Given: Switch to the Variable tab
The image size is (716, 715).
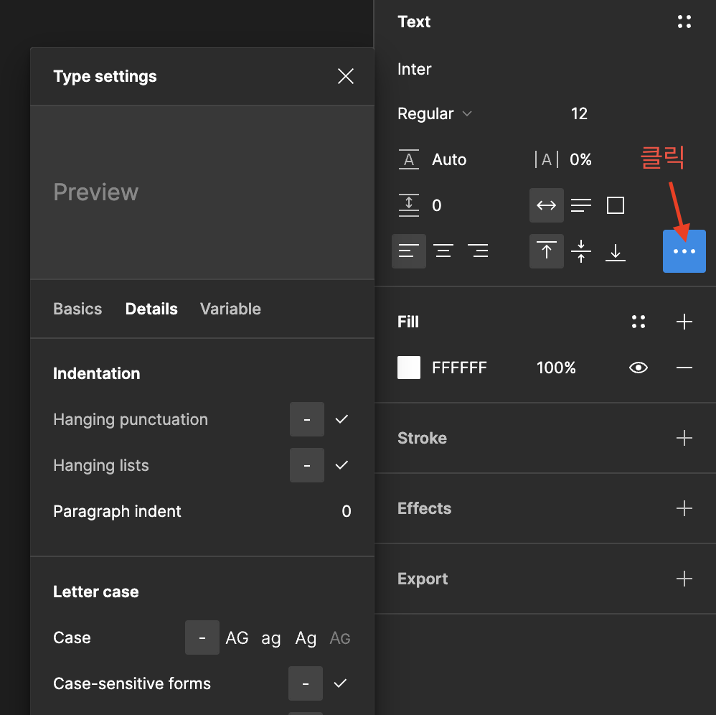Looking at the screenshot, I should click(x=230, y=309).
